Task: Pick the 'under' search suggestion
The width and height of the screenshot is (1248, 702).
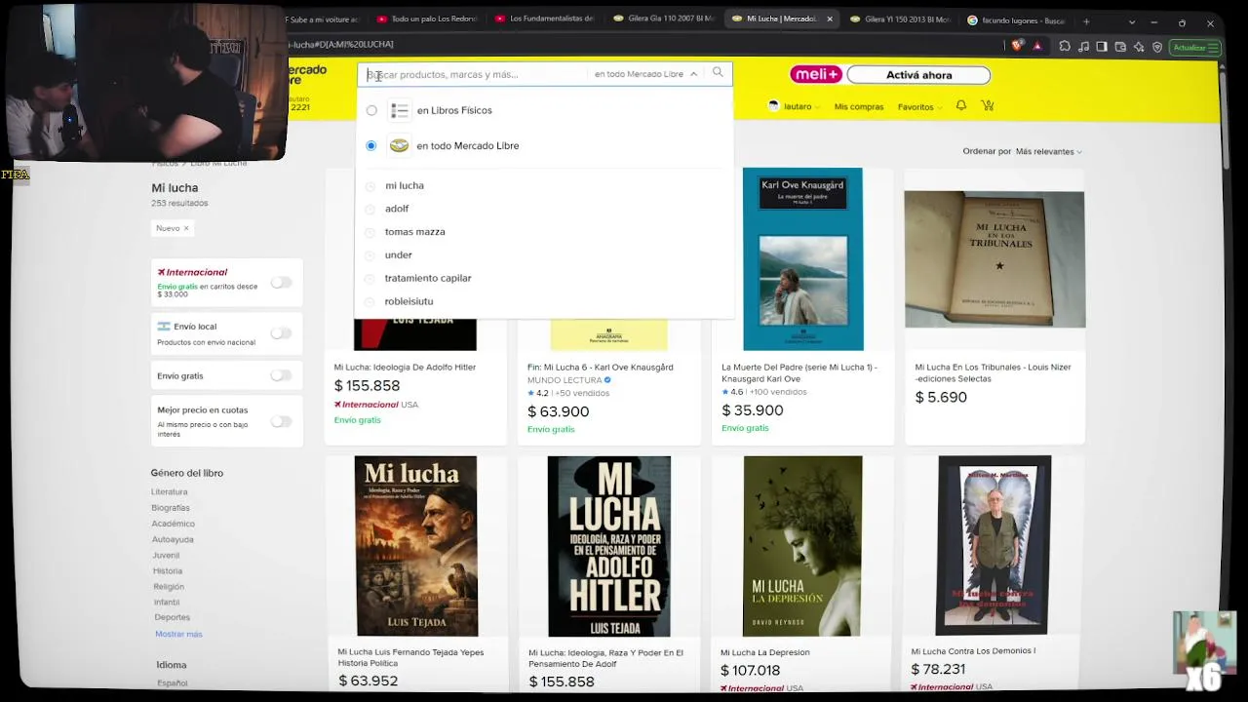Action: click(x=398, y=255)
